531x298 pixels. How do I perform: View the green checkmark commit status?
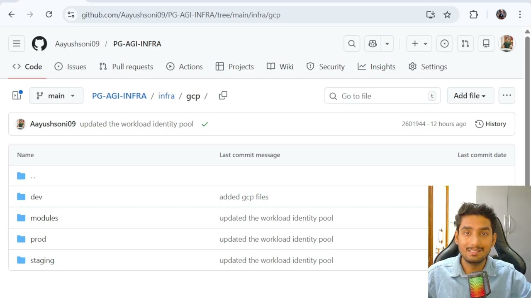coord(205,124)
